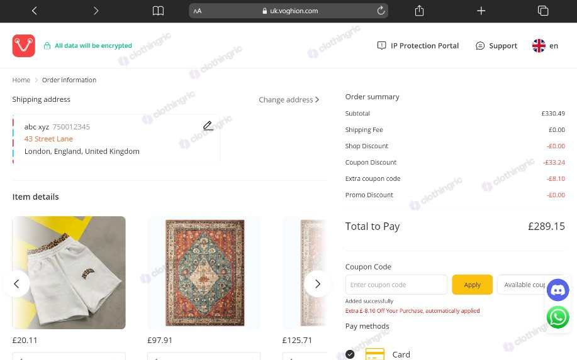Viewport: 577px width, 360px height.
Task: Go to Home breadcrumb
Action: [x=21, y=80]
